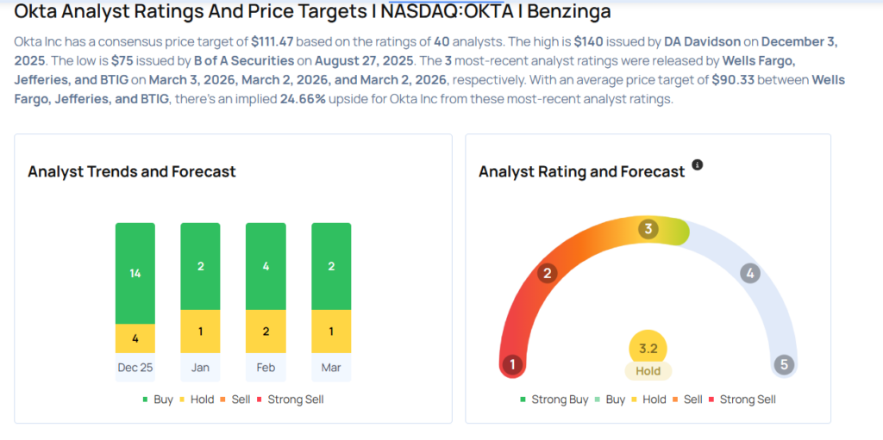Click the 3.2 rating score circle
The image size is (883, 440).
(648, 348)
